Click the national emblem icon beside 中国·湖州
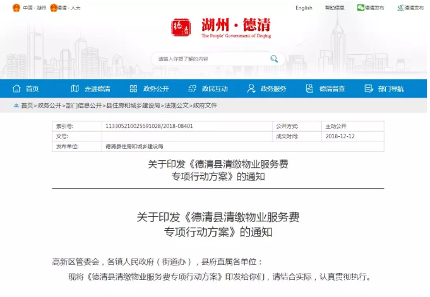 [16, 8]
